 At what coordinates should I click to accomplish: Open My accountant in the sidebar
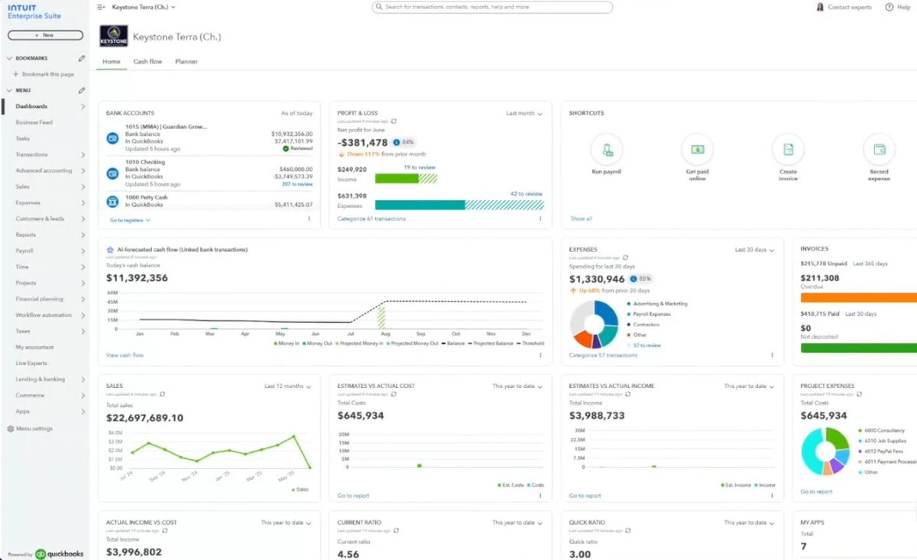tap(35, 347)
